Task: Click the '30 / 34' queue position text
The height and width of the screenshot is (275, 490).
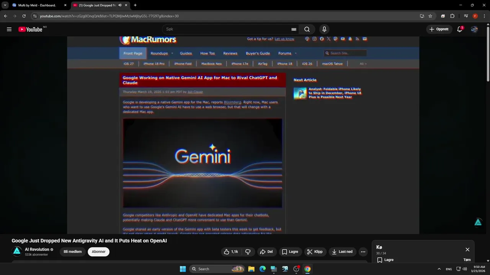Action: 381,253
